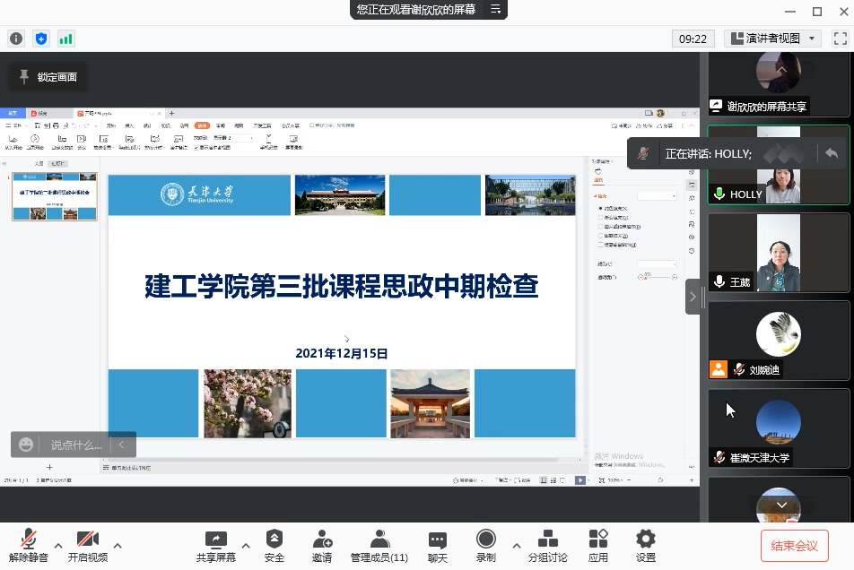The image size is (854, 570).
Task: Turn on camera with 开启视频
Action: coord(87,545)
